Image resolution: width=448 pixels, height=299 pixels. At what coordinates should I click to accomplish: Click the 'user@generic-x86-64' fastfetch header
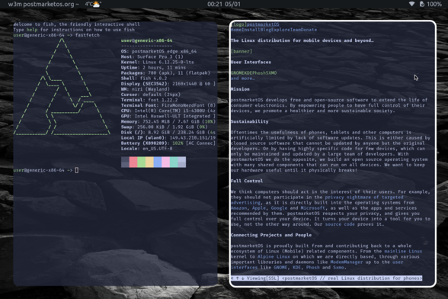click(146, 40)
